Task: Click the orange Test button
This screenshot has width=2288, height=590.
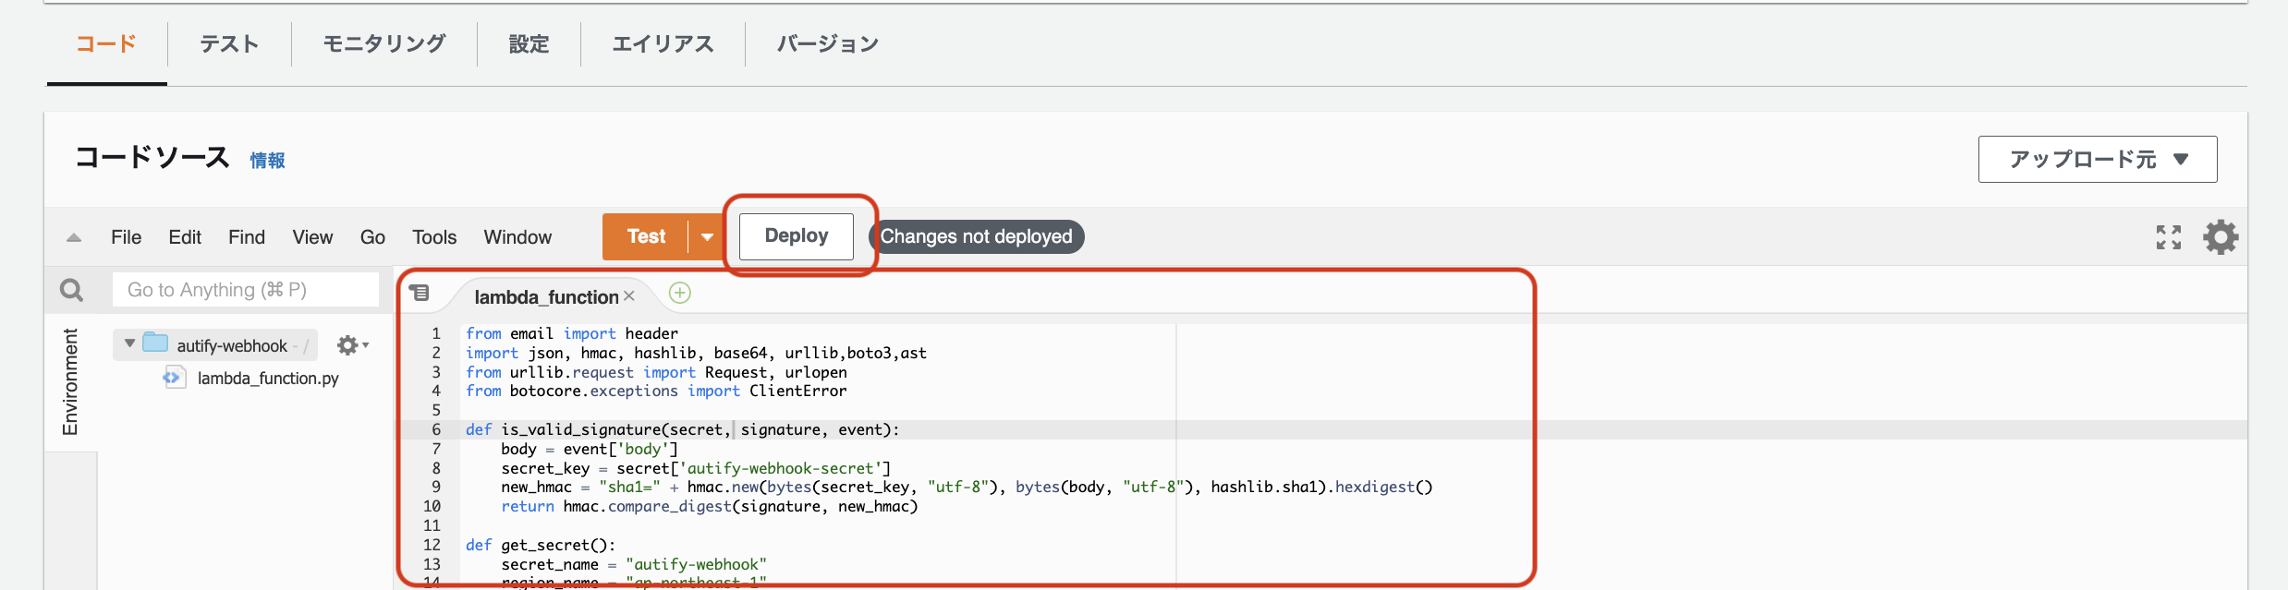Action: (646, 236)
